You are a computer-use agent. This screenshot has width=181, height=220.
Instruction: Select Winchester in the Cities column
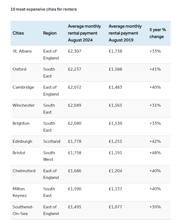[24, 105]
